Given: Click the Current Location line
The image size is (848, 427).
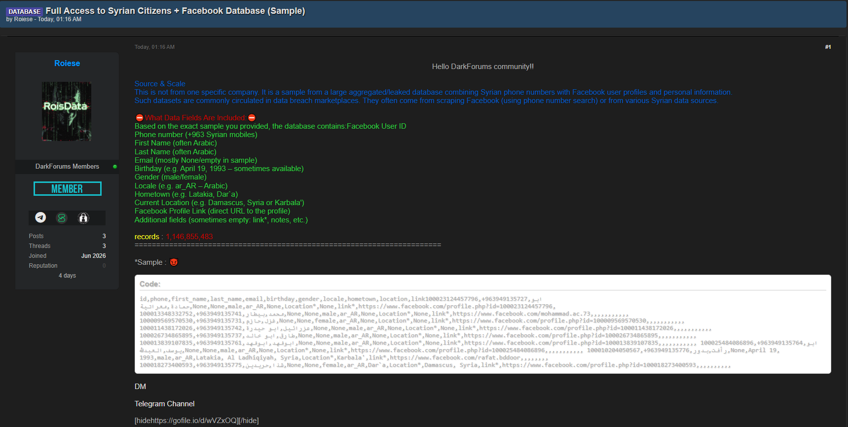Looking at the screenshot, I should tap(220, 203).
